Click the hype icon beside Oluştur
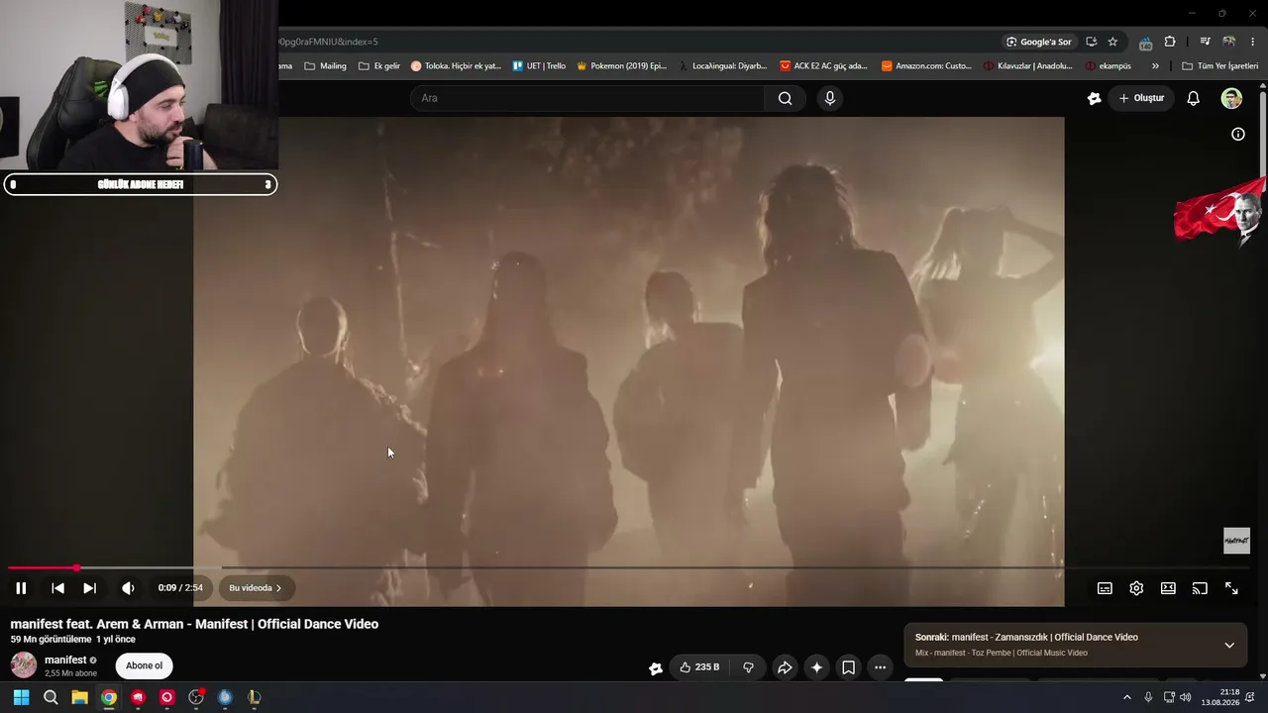1268x713 pixels. point(1094,98)
